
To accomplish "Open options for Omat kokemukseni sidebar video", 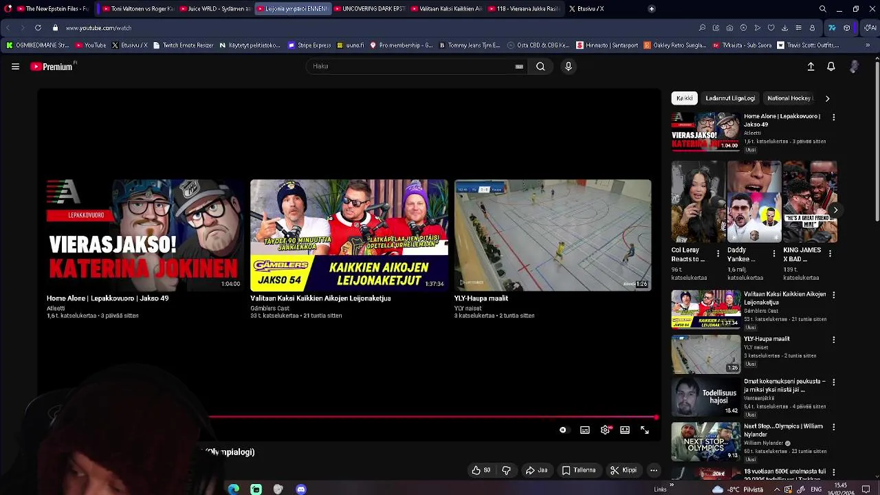I will coord(833,382).
